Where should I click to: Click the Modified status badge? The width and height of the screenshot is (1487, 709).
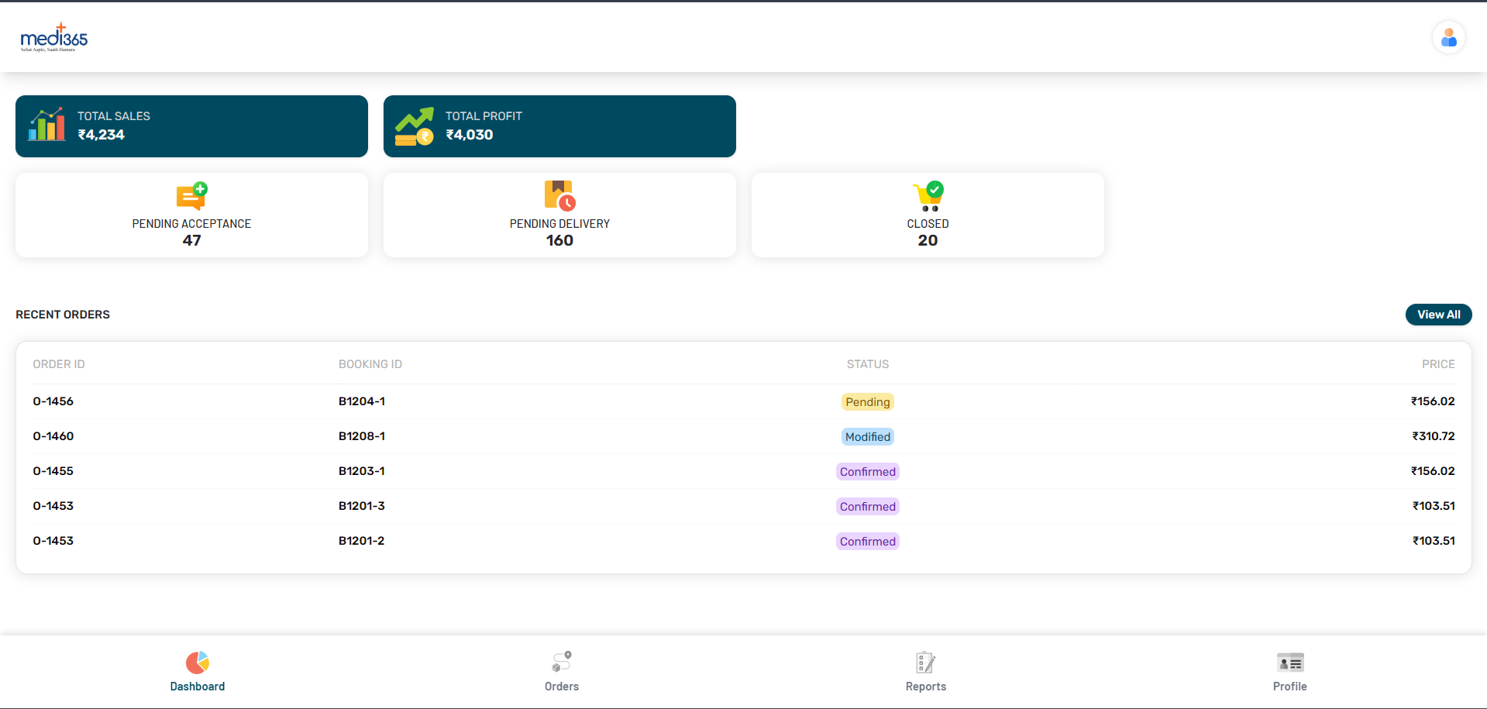click(867, 437)
